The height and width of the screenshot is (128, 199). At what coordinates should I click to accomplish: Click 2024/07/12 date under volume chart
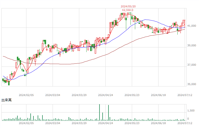pos(185,123)
